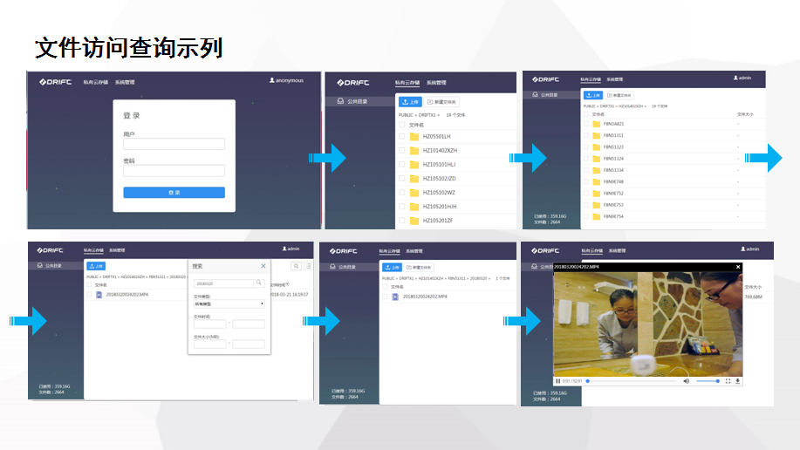Close the MP4 video player
800x450 pixels.
(738, 267)
